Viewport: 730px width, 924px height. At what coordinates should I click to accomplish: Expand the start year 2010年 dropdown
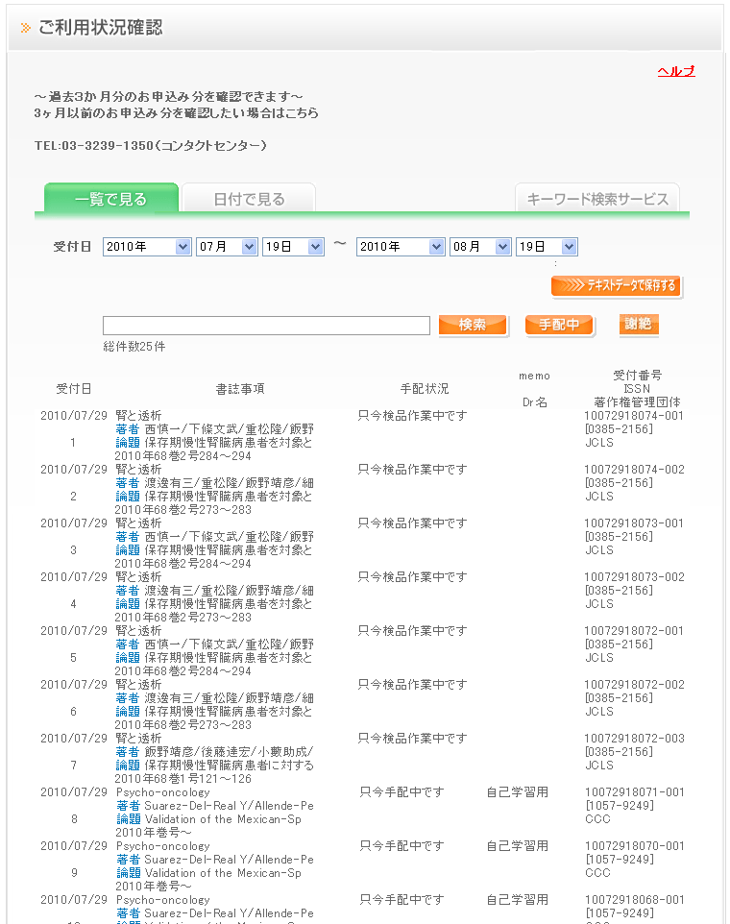(147, 247)
